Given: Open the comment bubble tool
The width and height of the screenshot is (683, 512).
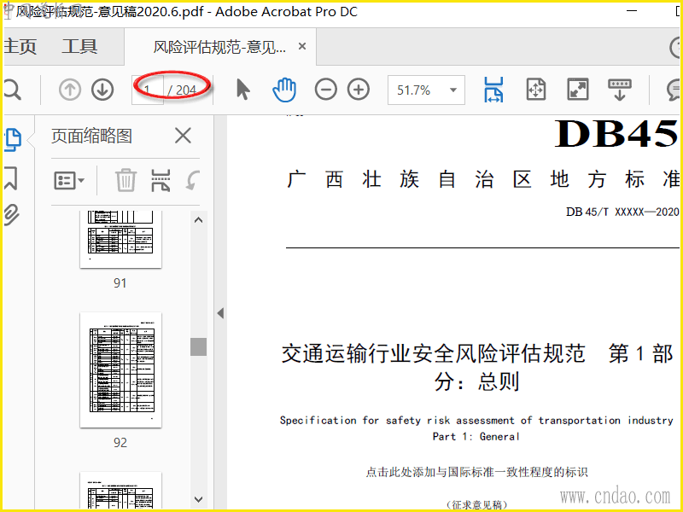Looking at the screenshot, I should coord(674,90).
